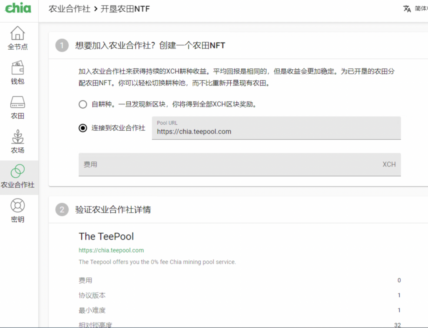The width and height of the screenshot is (428, 328).
Task: Select the 连接到农业合作社 radio option
Action: point(83,128)
